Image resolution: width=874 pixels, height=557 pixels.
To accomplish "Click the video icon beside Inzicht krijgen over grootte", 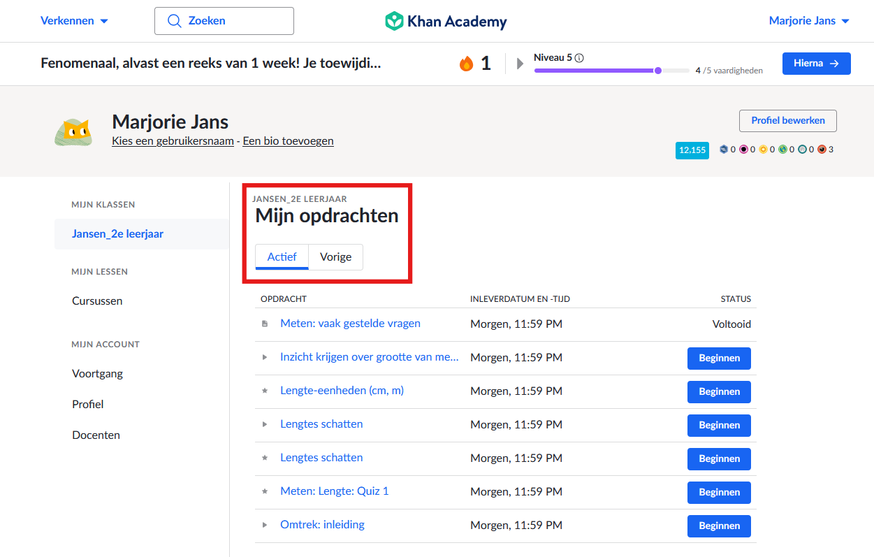I will click(x=265, y=357).
